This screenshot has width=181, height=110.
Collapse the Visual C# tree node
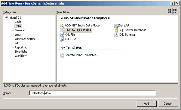pos(7,17)
